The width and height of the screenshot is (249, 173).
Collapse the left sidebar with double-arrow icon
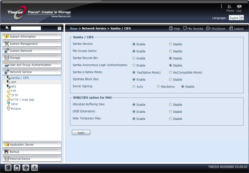(59, 28)
